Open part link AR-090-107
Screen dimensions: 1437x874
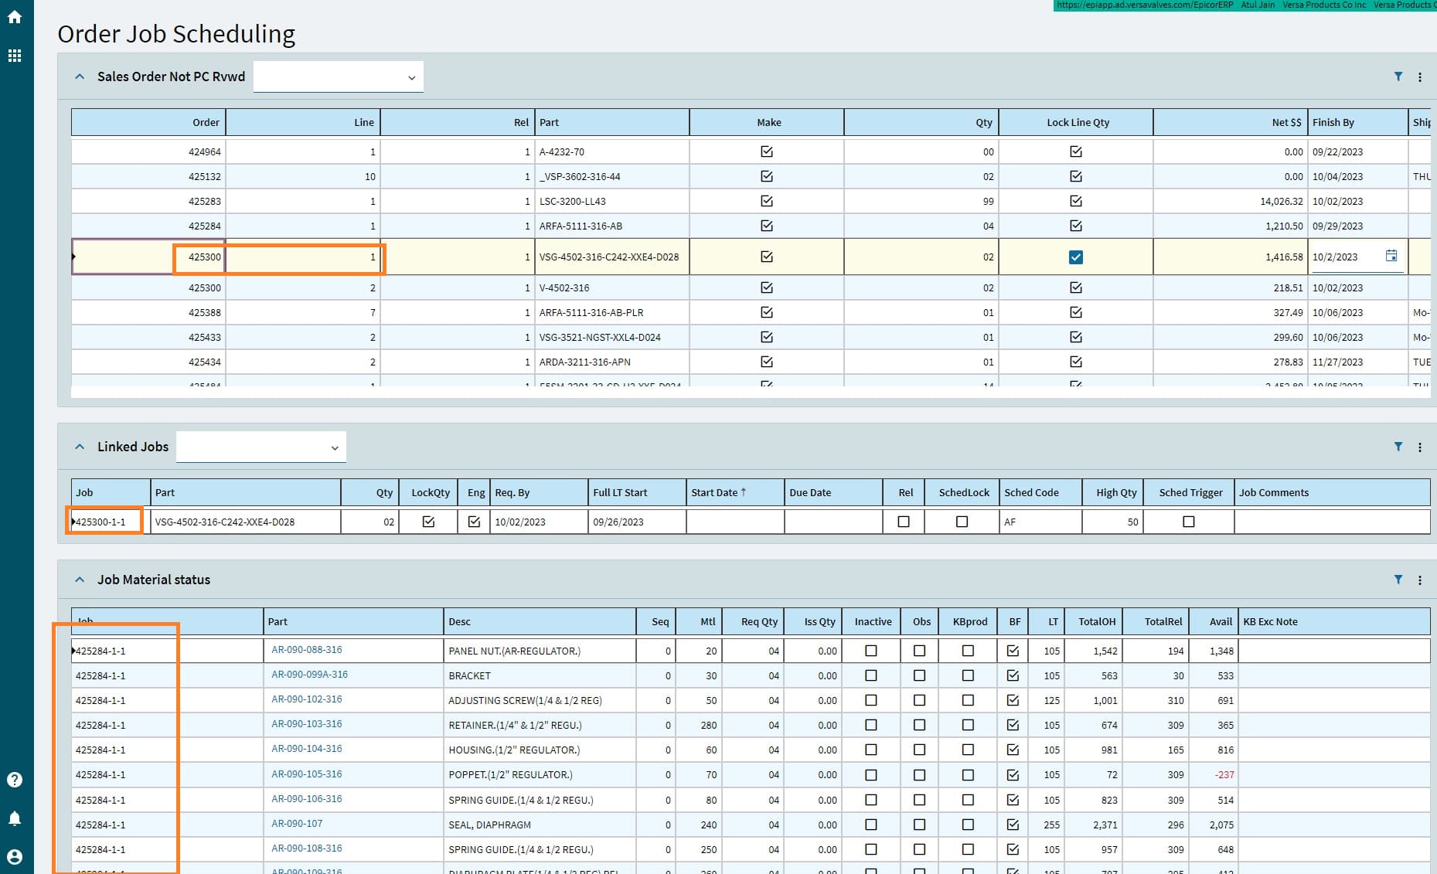tap(297, 824)
